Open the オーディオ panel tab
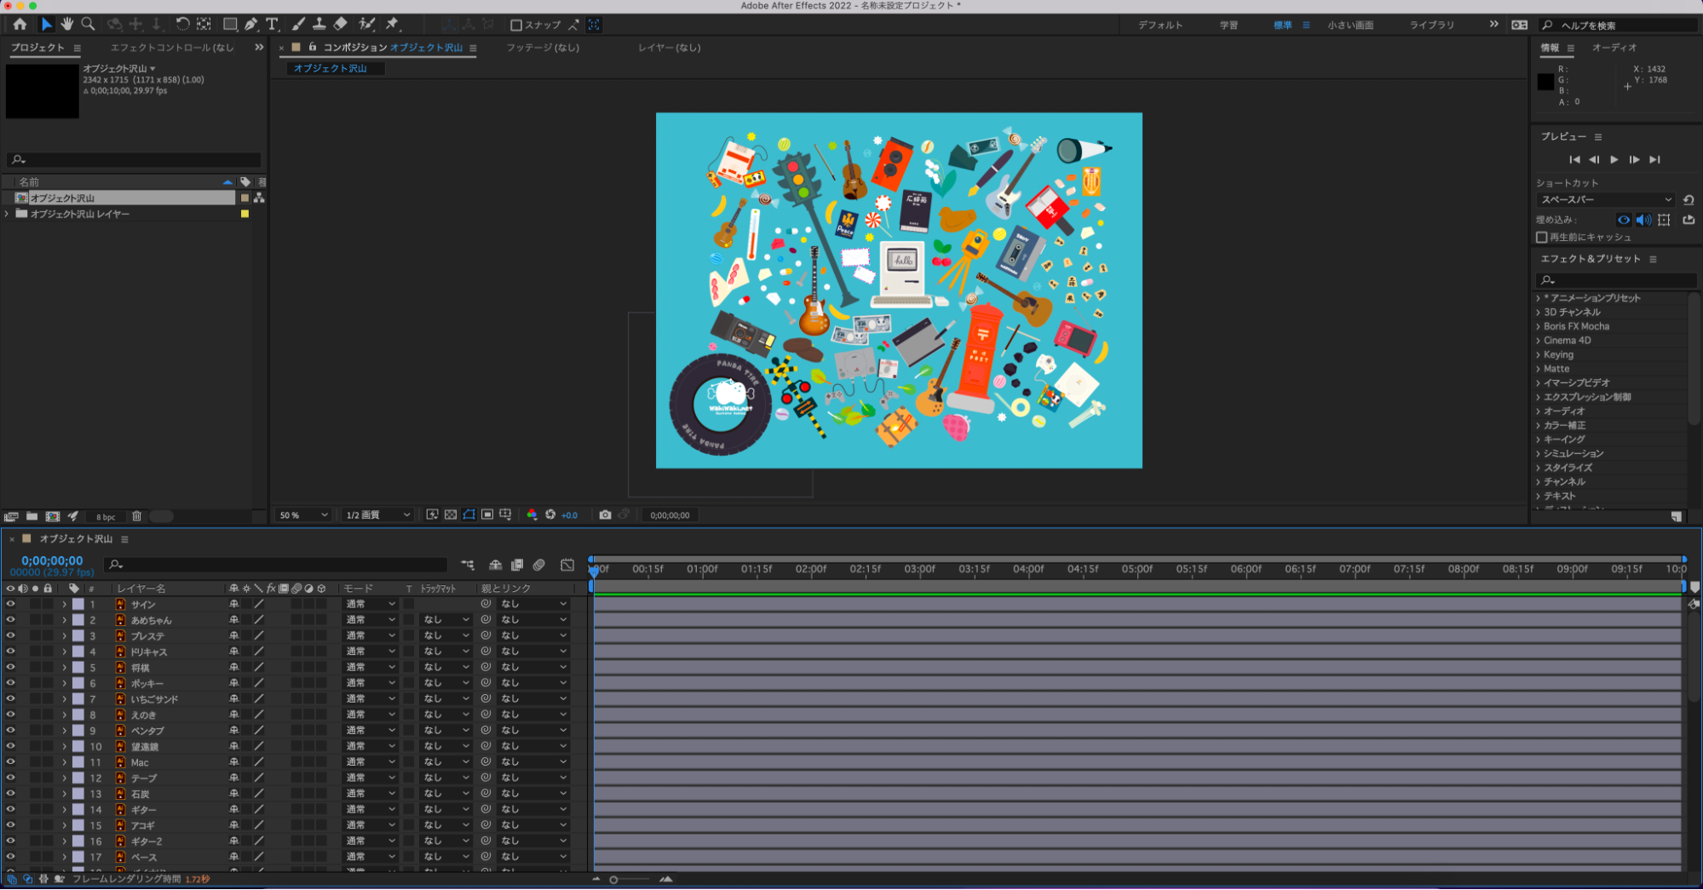1703x890 pixels. [x=1614, y=48]
